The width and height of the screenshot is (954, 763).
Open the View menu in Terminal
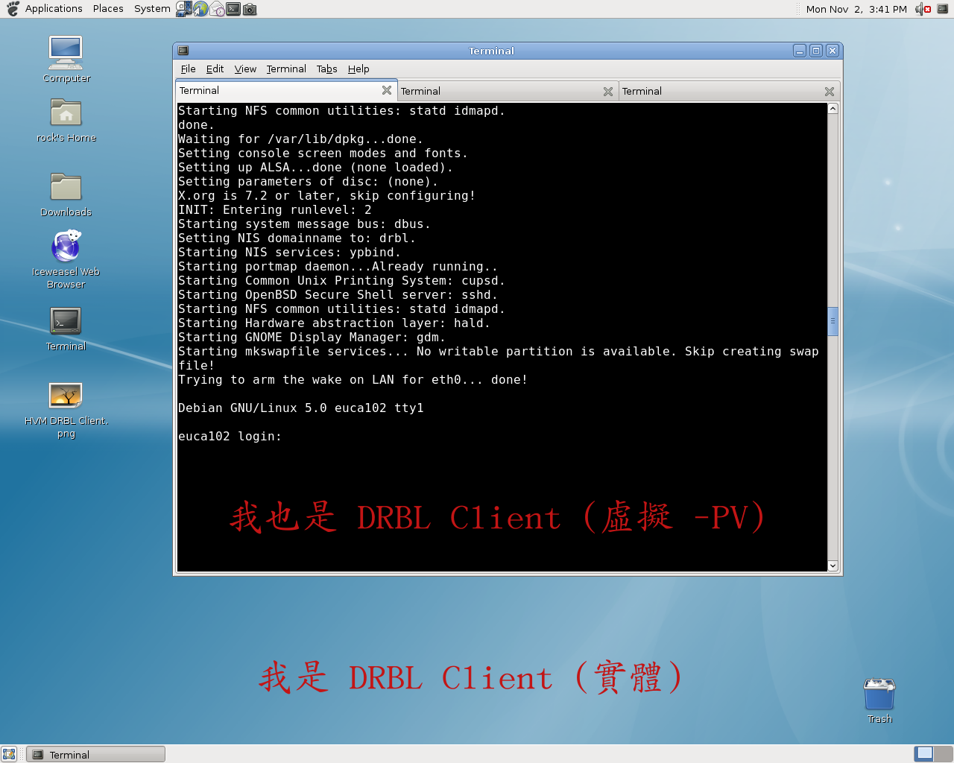pyautogui.click(x=245, y=69)
